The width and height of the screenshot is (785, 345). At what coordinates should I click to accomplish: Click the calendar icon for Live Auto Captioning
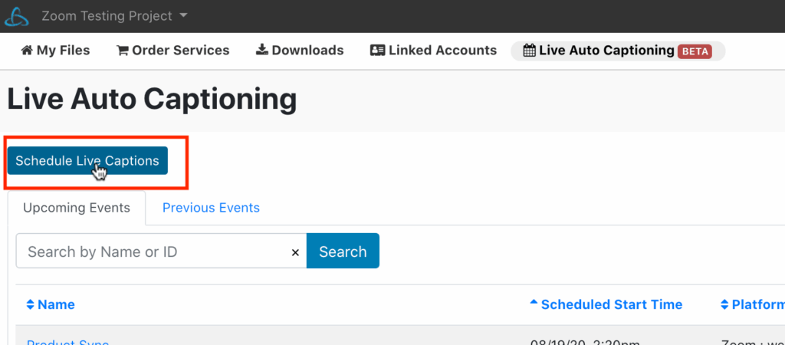pyautogui.click(x=529, y=51)
